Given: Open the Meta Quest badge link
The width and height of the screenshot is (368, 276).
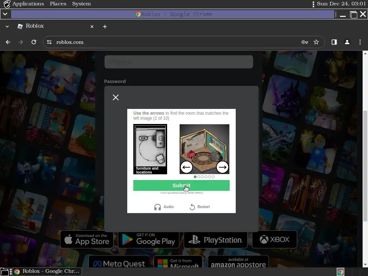Looking at the screenshot, I should (x=119, y=262).
